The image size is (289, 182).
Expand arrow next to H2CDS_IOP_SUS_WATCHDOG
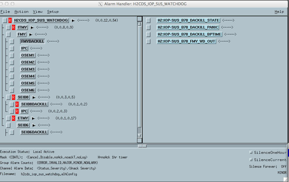click(73, 20)
